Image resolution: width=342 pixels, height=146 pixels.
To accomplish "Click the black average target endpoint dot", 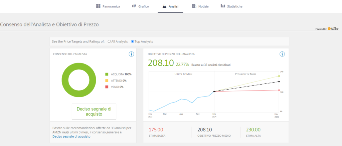I will (279, 82).
